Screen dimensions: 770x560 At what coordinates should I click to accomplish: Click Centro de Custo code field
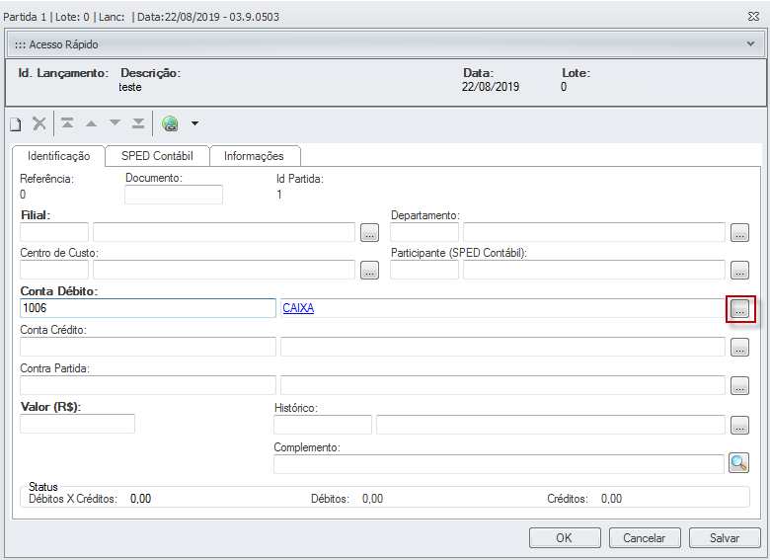point(54,271)
